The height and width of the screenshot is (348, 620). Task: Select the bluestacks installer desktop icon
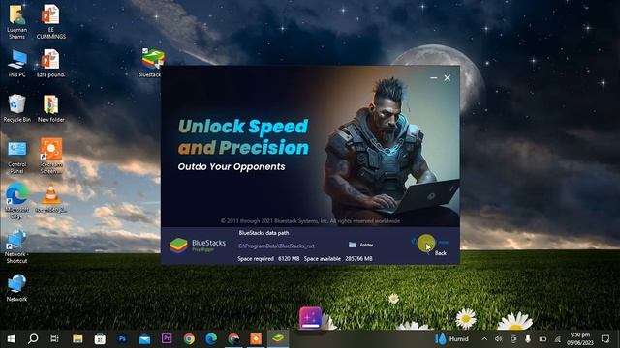pos(152,63)
